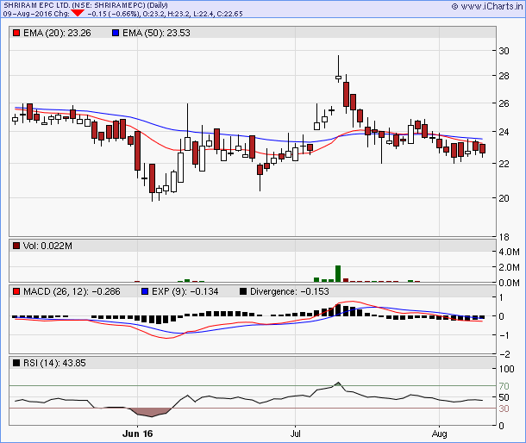
Task: Click the price axis label 26
Action: click(504, 103)
